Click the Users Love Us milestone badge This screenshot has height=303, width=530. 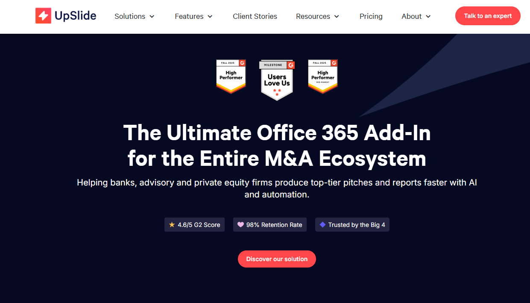pos(277,80)
